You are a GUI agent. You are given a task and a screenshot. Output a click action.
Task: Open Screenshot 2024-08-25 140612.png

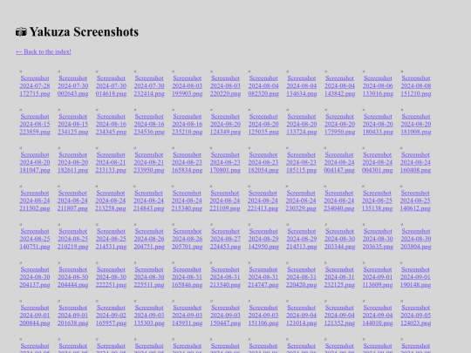point(415,200)
